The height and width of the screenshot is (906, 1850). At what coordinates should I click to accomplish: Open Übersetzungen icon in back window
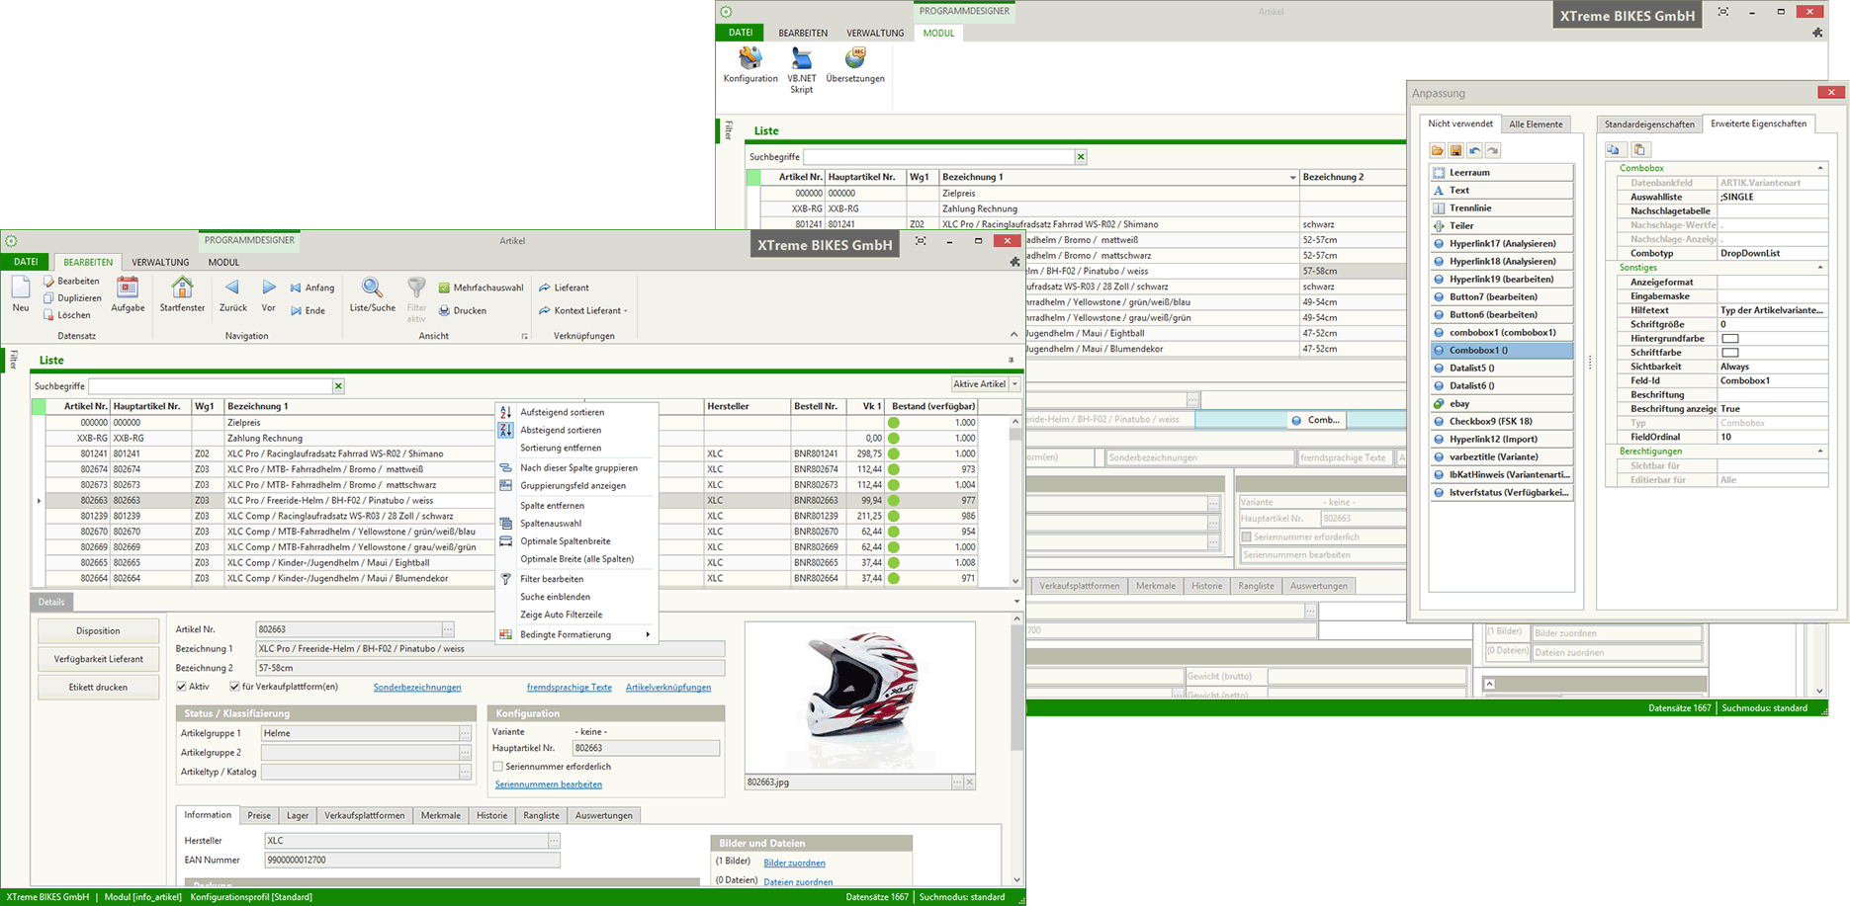pyautogui.click(x=855, y=58)
